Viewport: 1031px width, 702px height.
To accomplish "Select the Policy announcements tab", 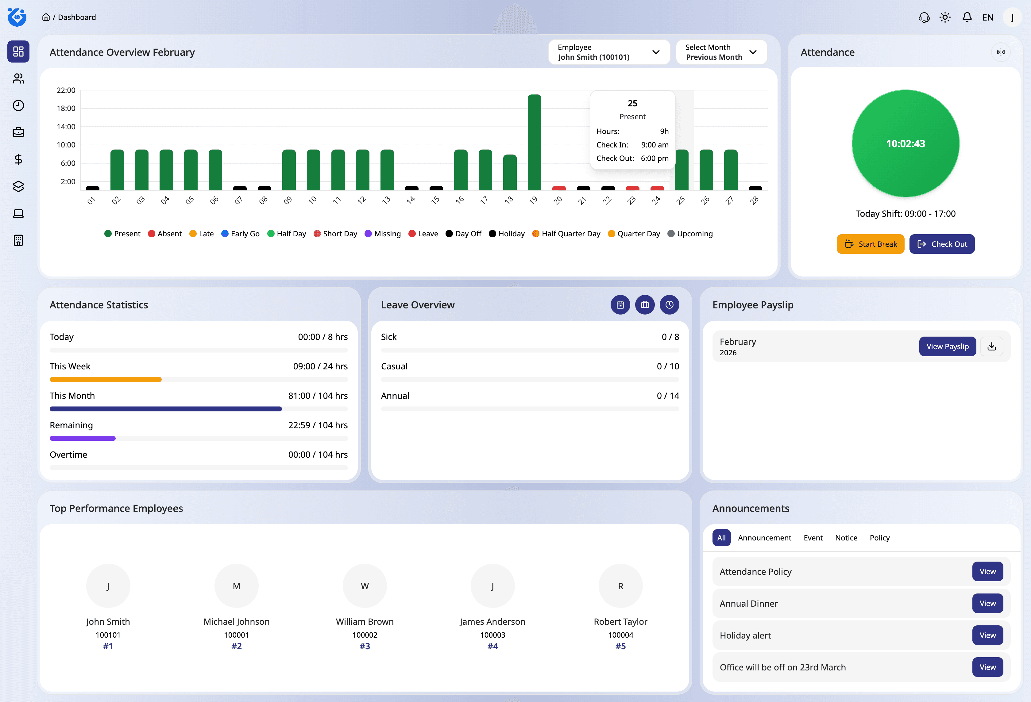I will tap(879, 538).
